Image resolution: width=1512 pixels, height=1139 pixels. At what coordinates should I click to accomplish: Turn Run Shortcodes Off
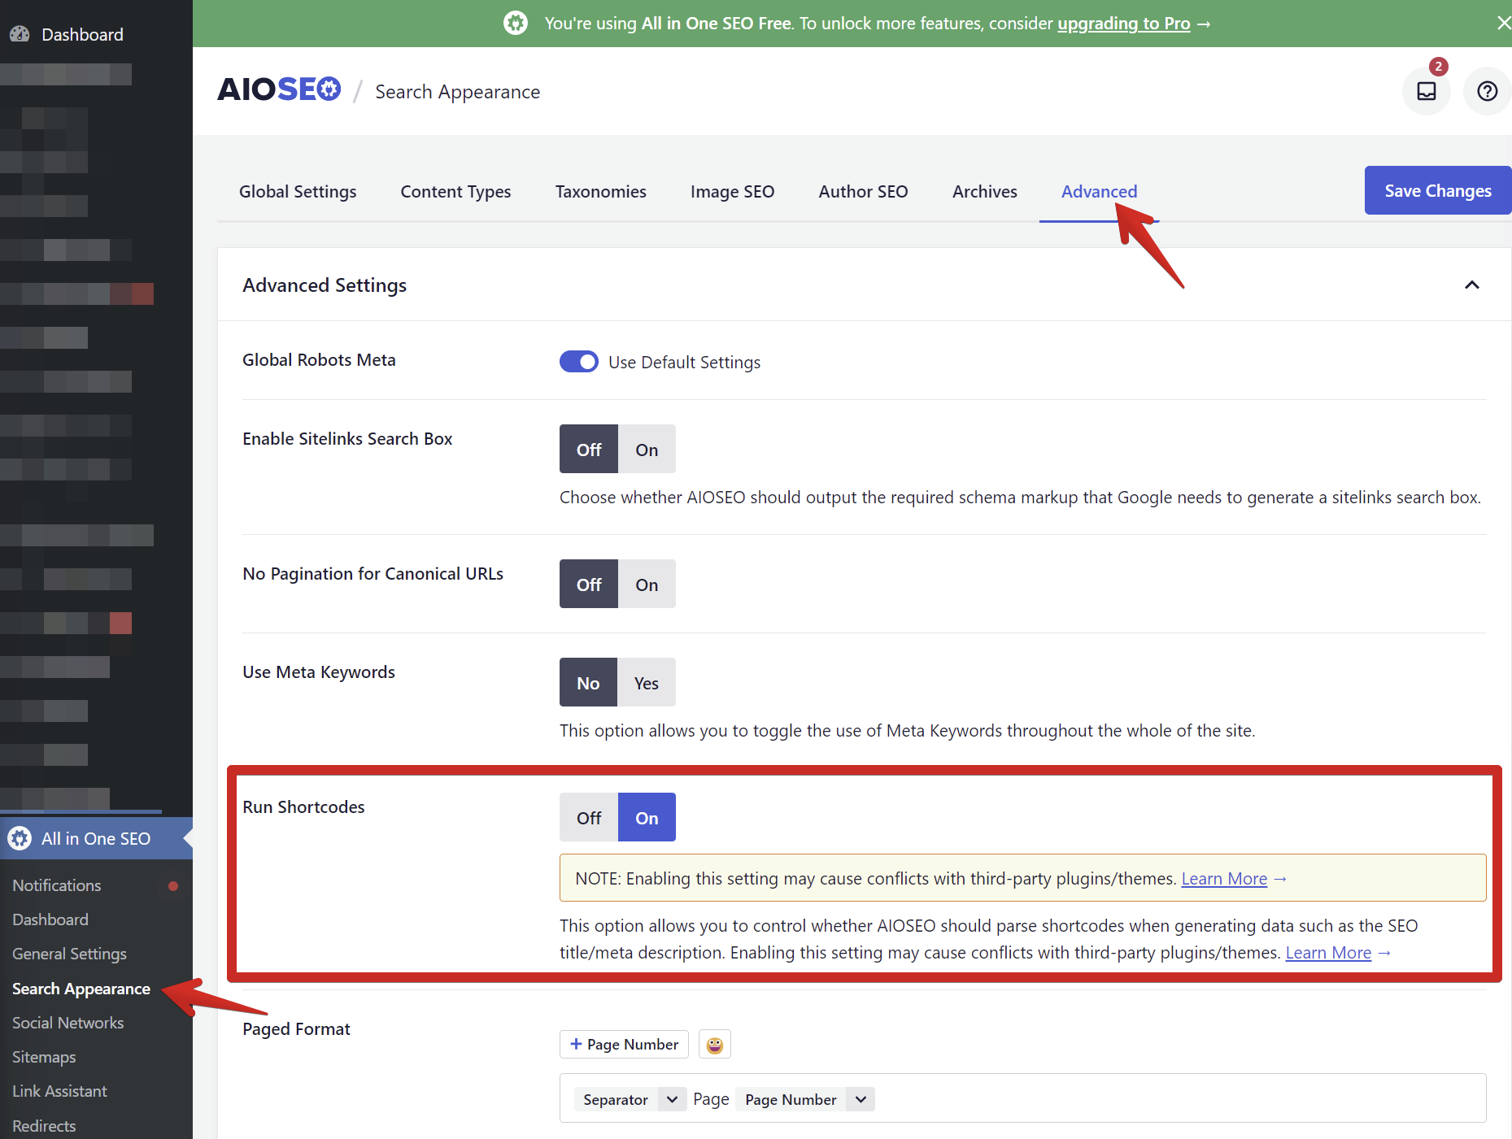tap(588, 817)
